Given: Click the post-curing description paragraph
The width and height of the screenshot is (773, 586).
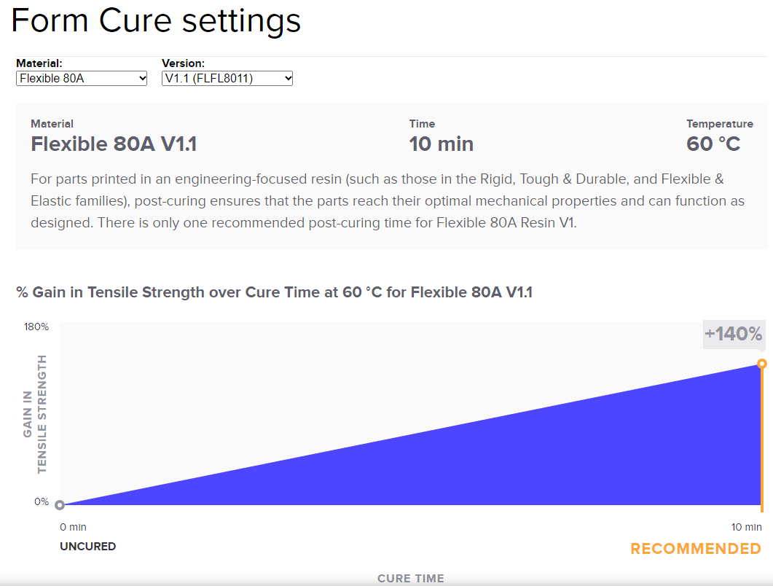Looking at the screenshot, I should [388, 200].
